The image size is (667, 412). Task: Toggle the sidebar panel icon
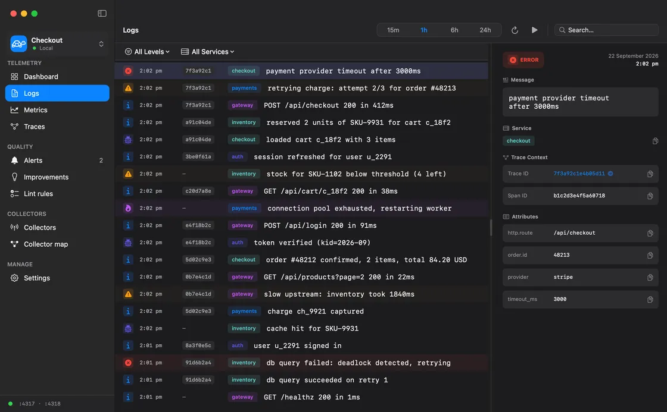coord(102,14)
